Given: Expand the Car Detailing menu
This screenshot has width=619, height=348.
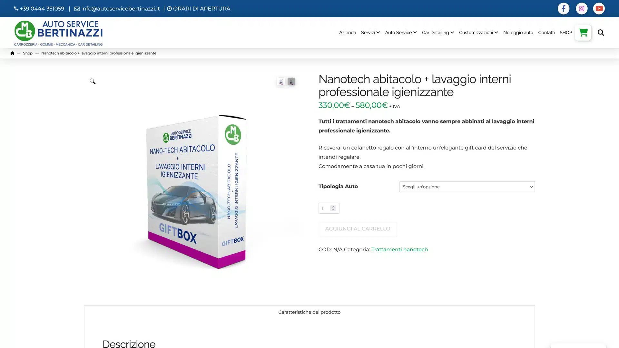Looking at the screenshot, I should click(x=438, y=33).
